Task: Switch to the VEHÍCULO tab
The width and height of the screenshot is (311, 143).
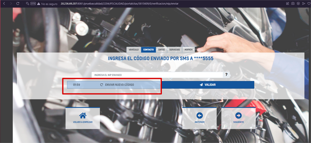Action: [134, 50]
